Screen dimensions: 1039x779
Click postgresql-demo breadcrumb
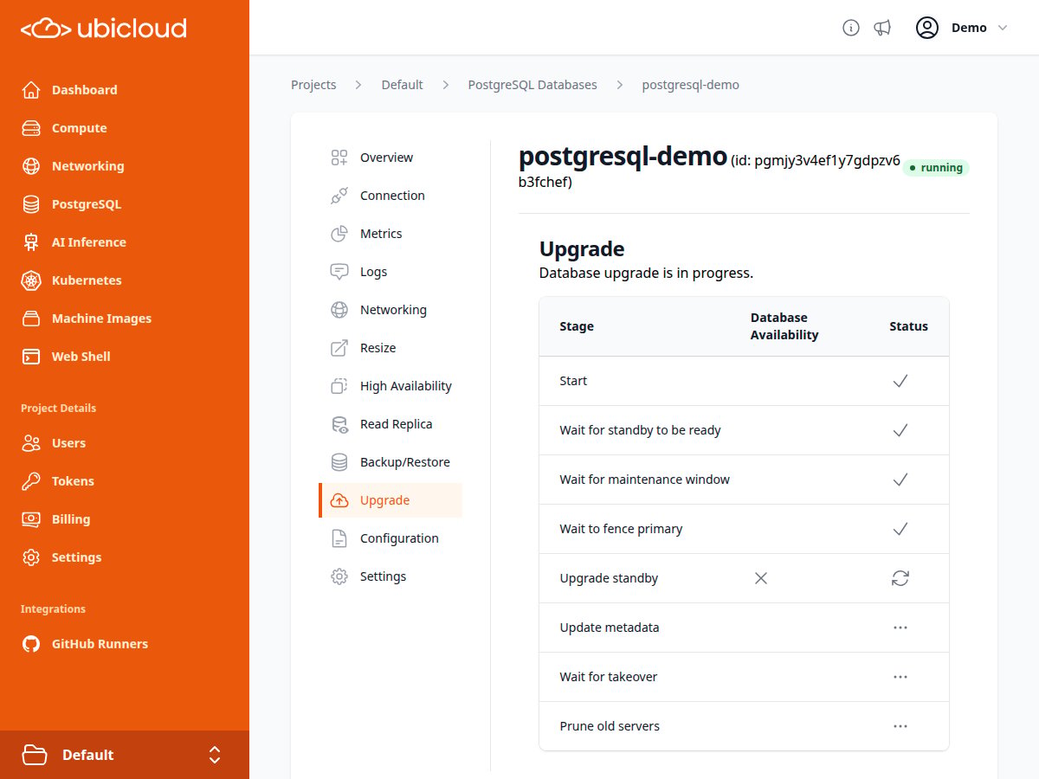tap(691, 85)
